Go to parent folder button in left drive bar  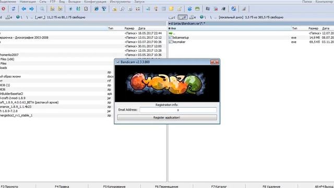31,17
